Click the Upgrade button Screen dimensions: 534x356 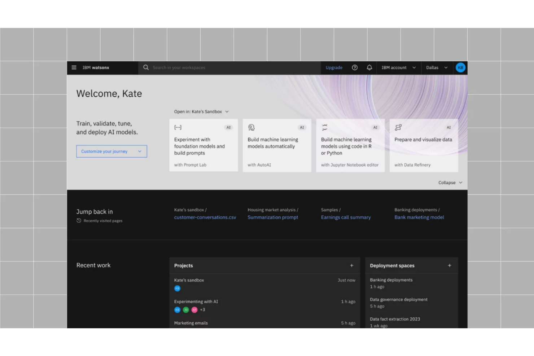(x=334, y=67)
